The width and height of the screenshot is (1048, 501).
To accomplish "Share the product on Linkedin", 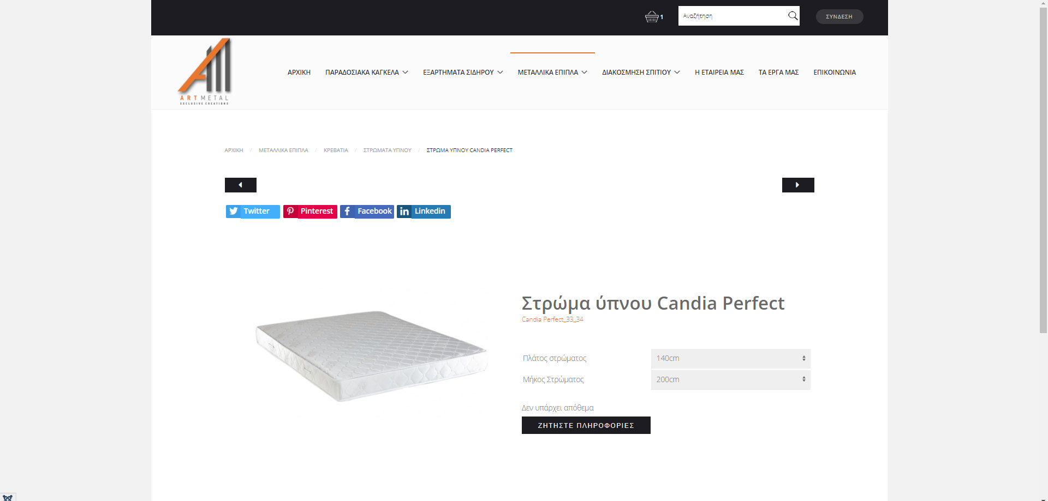I will (x=424, y=212).
